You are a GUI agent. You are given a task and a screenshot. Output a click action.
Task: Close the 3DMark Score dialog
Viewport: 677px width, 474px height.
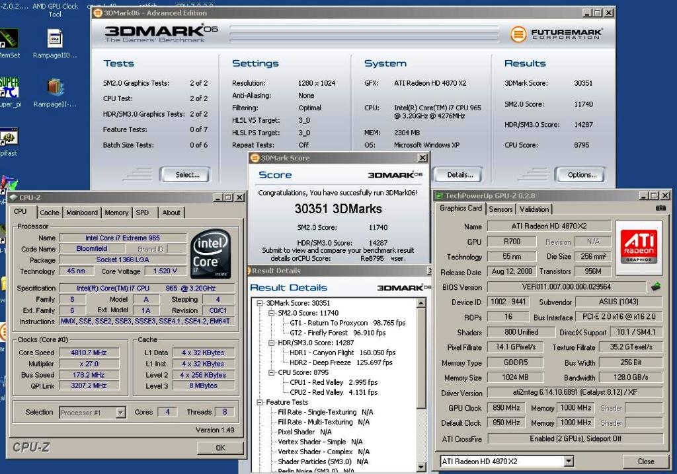click(x=422, y=158)
